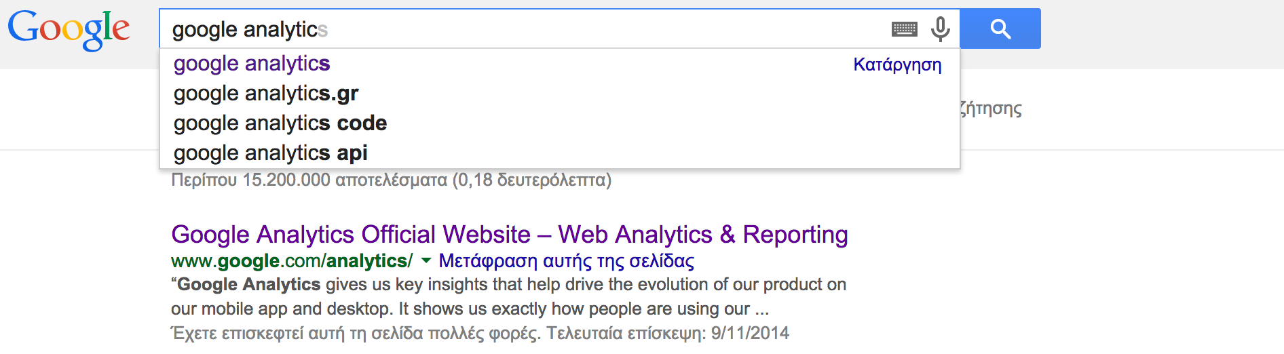Viewport: 1284px width, 354px height.
Task: Click the '15.200.000 αποτελέσματα' result count text
Action: point(344,180)
